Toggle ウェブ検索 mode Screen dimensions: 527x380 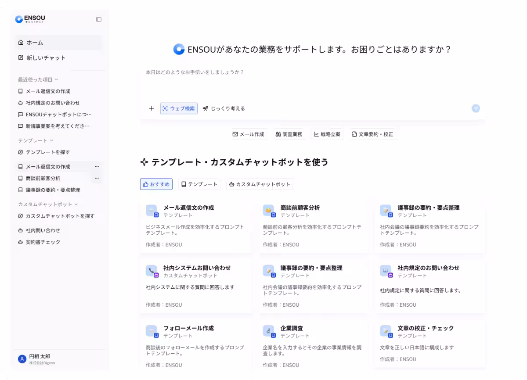click(178, 108)
